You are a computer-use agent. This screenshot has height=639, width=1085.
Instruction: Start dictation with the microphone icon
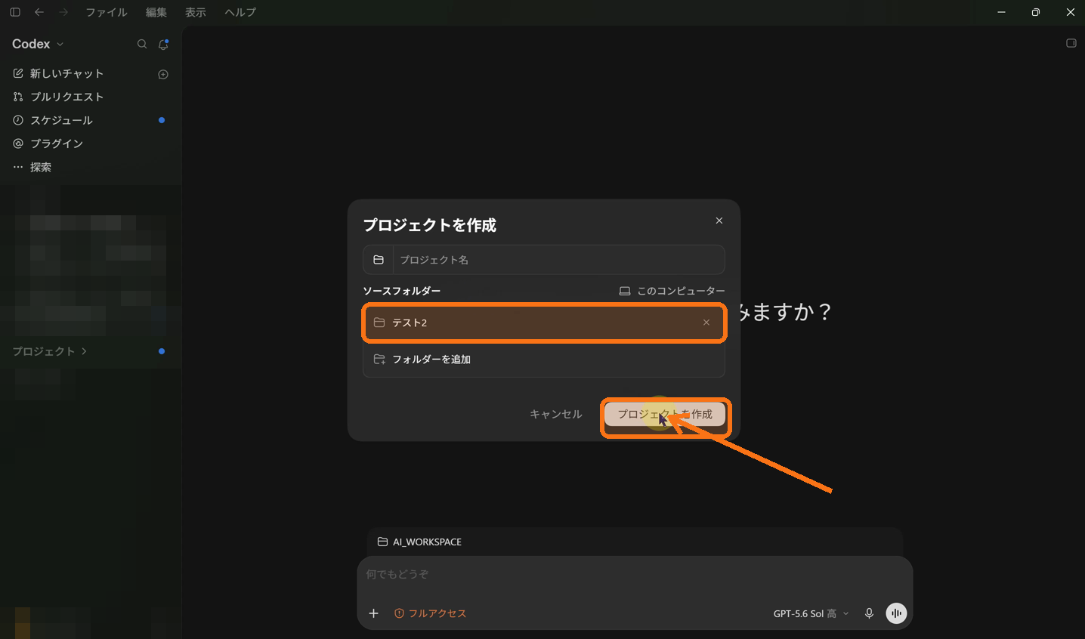pyautogui.click(x=869, y=613)
